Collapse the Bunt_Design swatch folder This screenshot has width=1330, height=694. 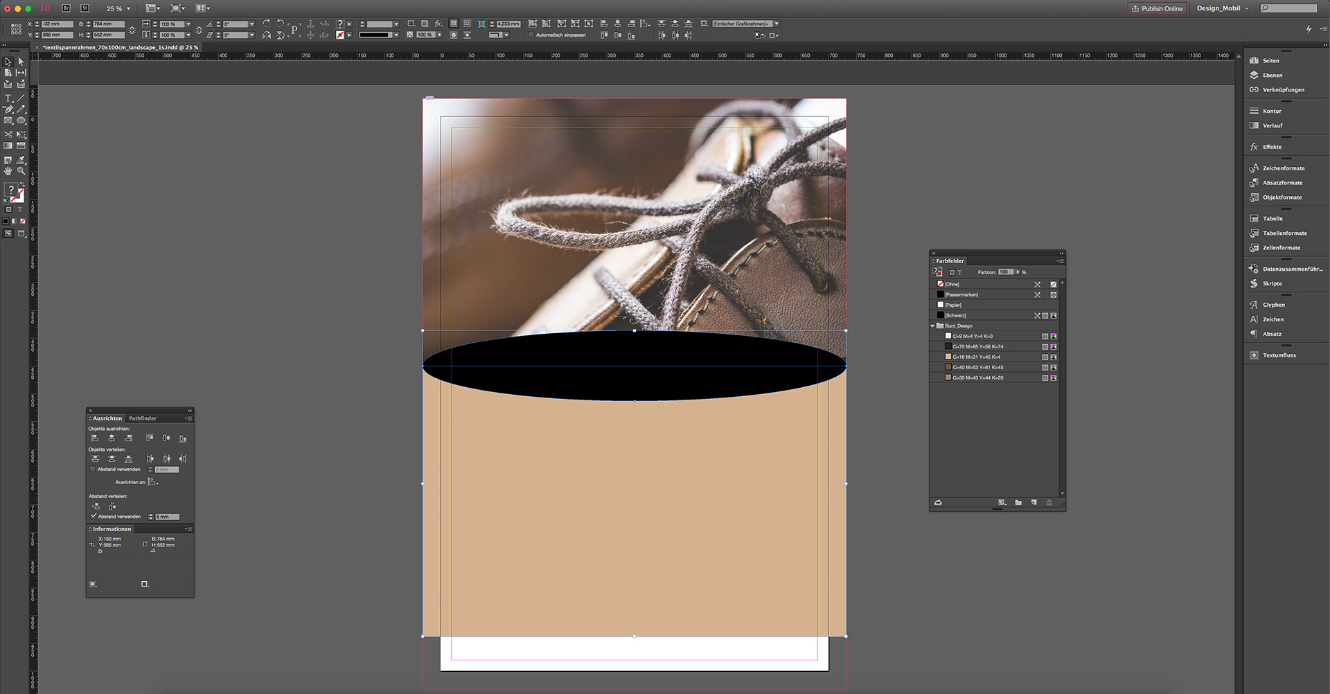[932, 326]
